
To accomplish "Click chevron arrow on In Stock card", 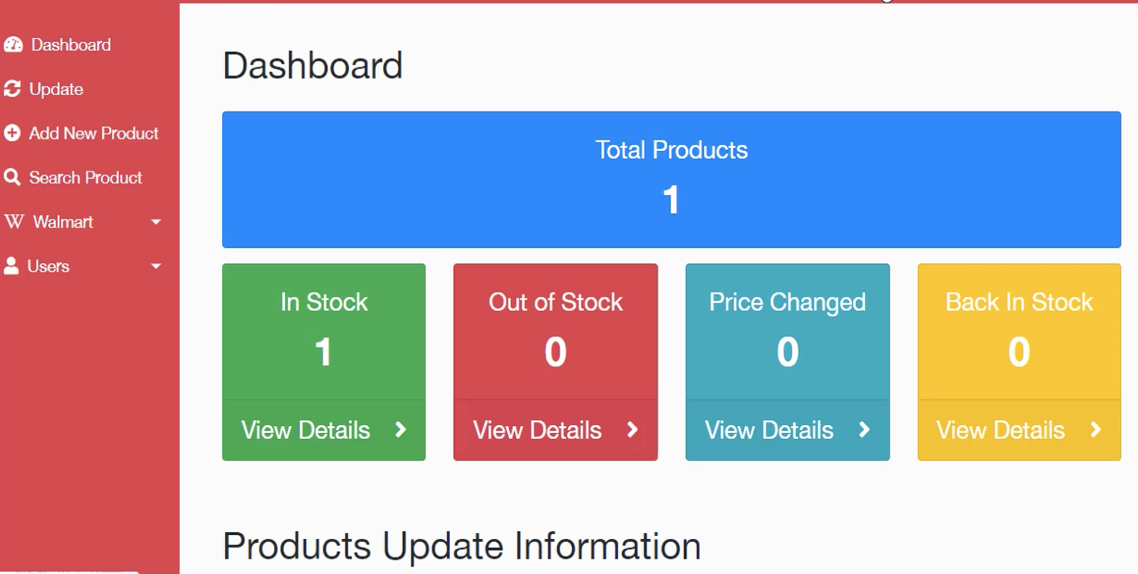I will (400, 430).
